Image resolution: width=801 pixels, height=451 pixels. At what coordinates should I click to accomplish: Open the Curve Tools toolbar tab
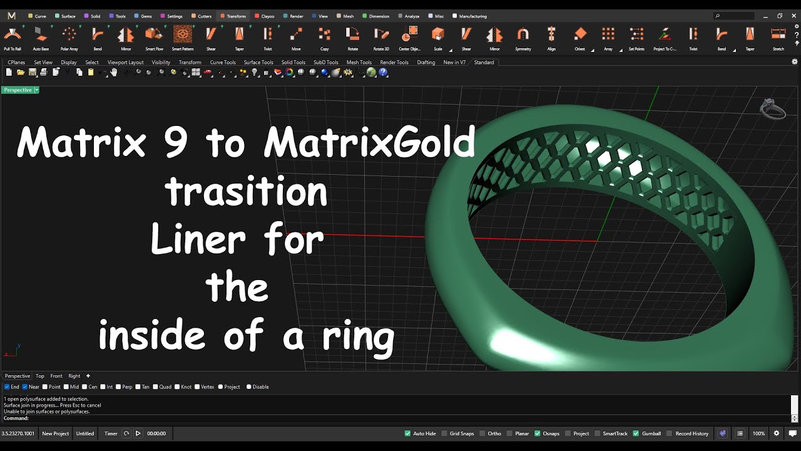pyautogui.click(x=223, y=63)
